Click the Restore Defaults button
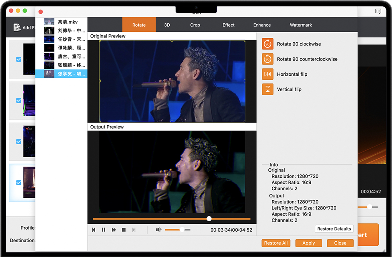Viewport: 392px width, 257px height. [x=334, y=229]
